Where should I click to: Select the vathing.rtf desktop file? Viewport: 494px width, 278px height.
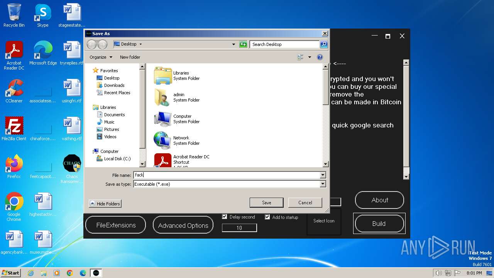coord(72,129)
